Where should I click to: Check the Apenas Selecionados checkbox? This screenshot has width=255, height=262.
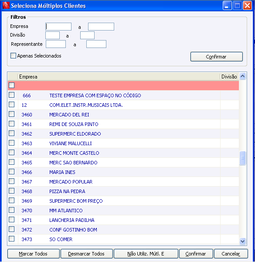[x=13, y=56]
